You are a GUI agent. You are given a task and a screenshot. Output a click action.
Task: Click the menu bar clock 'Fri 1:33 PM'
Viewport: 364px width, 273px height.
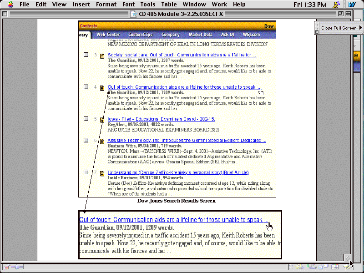pos(310,5)
